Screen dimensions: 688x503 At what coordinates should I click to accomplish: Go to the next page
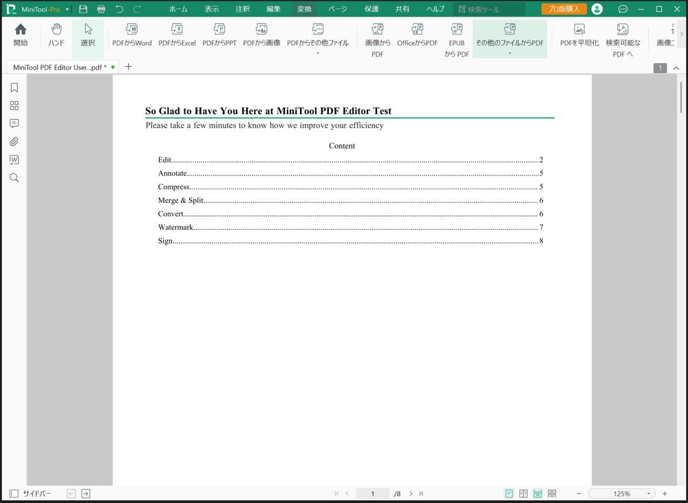411,493
